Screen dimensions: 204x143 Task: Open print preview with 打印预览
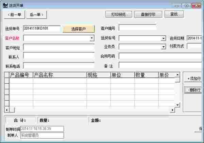119,14
